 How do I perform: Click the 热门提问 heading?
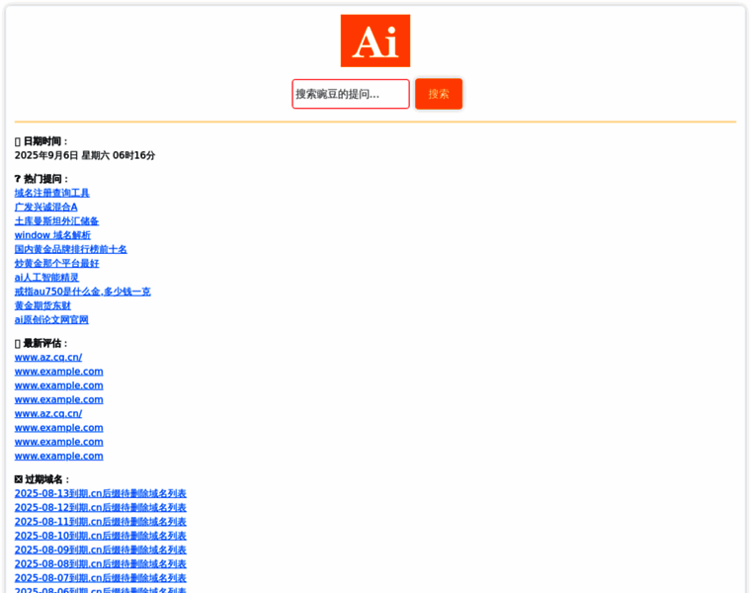pyautogui.click(x=42, y=179)
